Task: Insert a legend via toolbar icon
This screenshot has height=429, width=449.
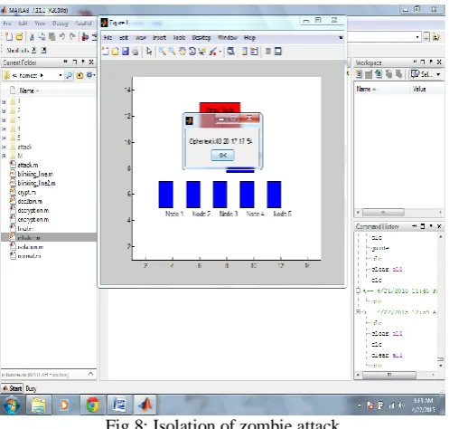Action: (x=255, y=52)
